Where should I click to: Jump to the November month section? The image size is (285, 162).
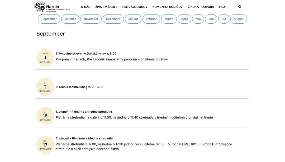(x=91, y=19)
